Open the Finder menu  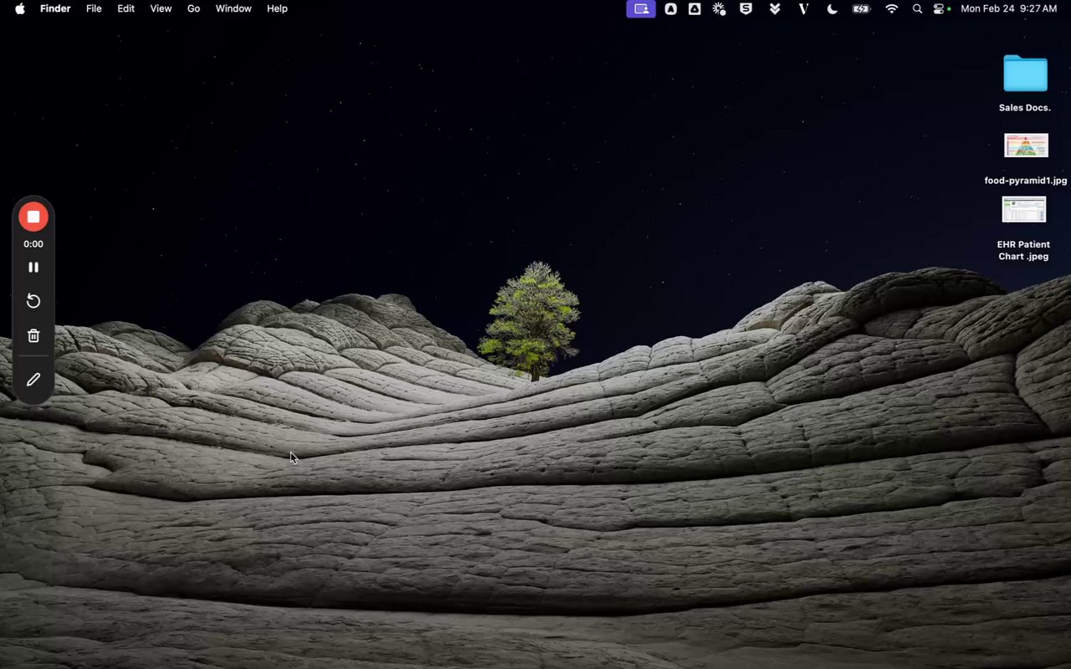(55, 8)
